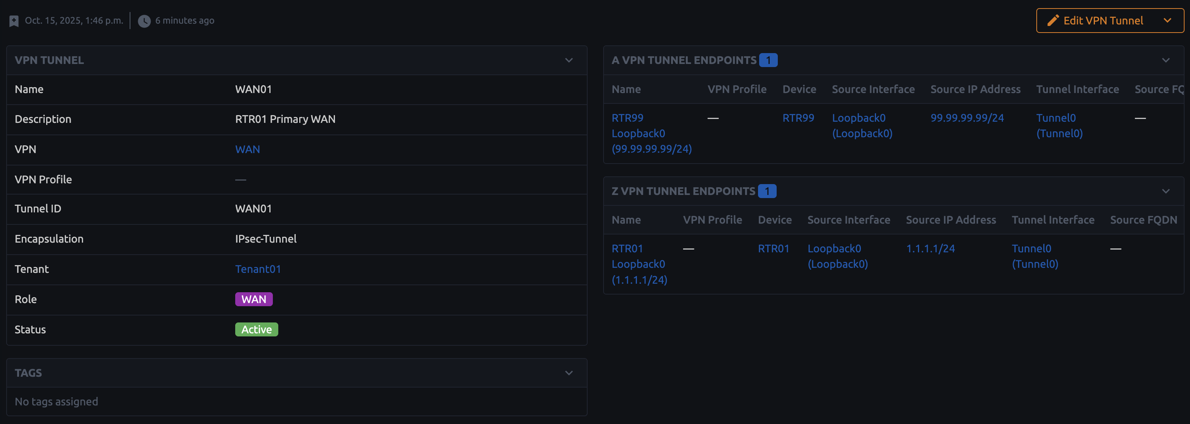Click the purple WAN role badge
This screenshot has width=1190, height=424.
pos(253,300)
